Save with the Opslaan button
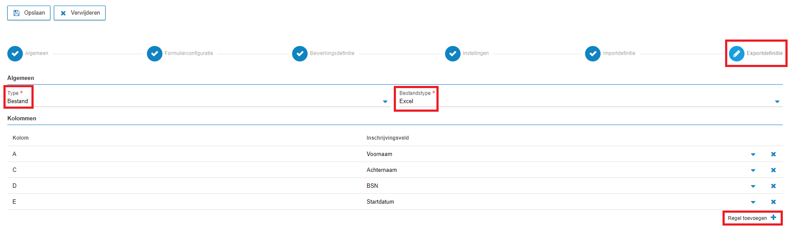The image size is (788, 229). pyautogui.click(x=29, y=13)
